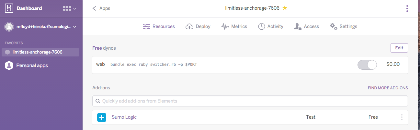Select limitless-anchorage-7606 in Favorites
Image resolution: width=420 pixels, height=130 pixels.
(37, 52)
